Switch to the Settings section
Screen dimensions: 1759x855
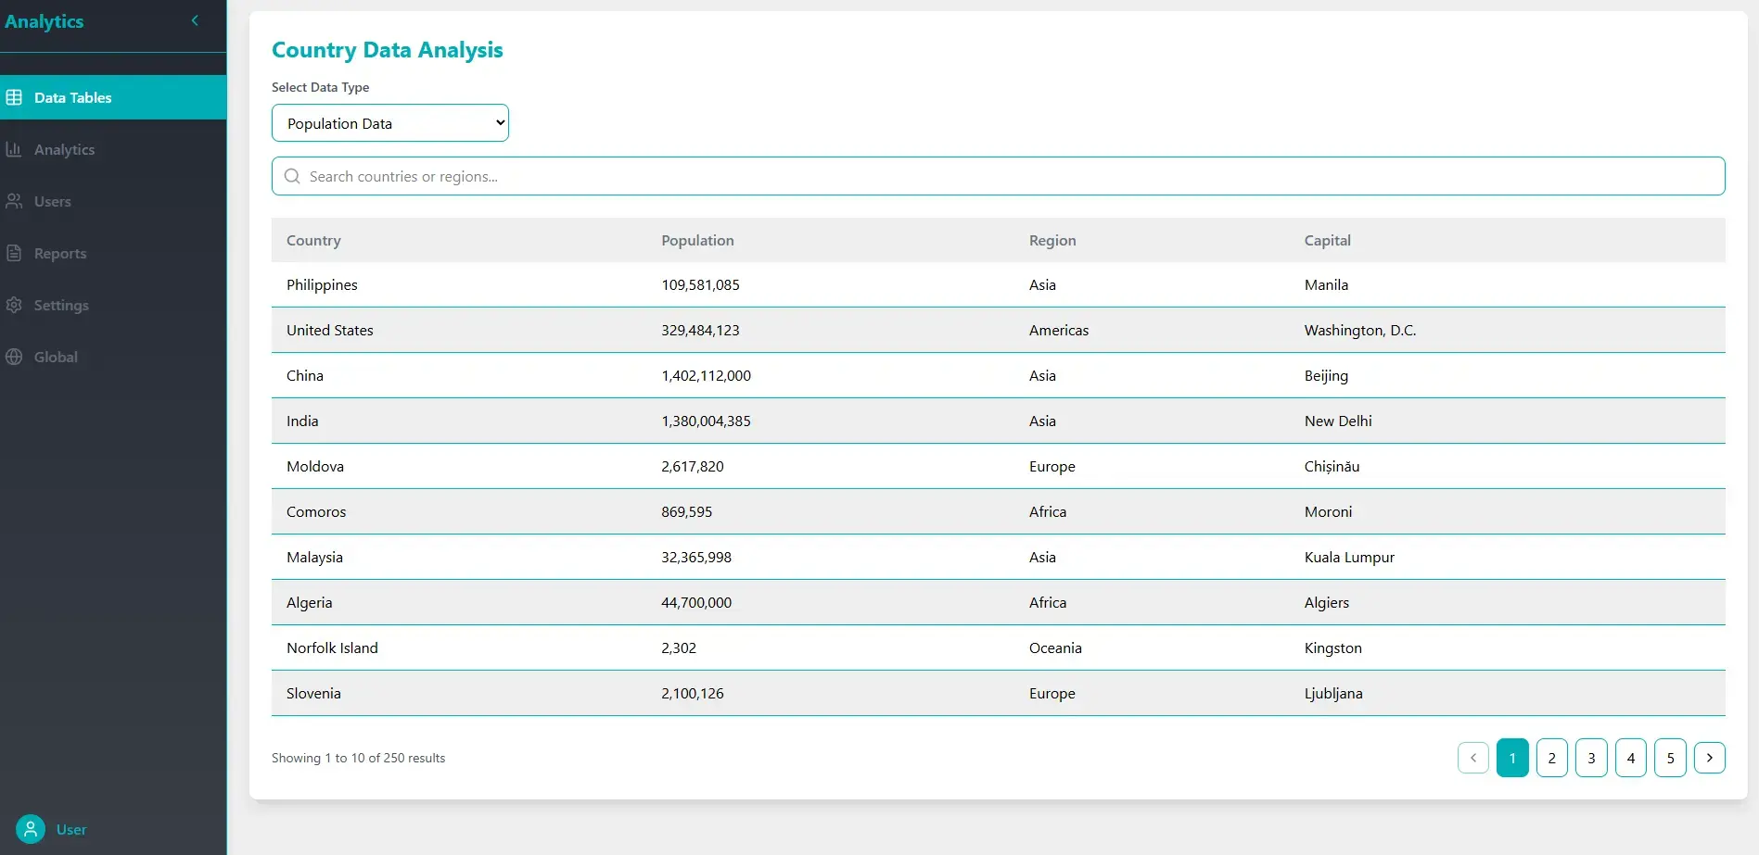[61, 305]
